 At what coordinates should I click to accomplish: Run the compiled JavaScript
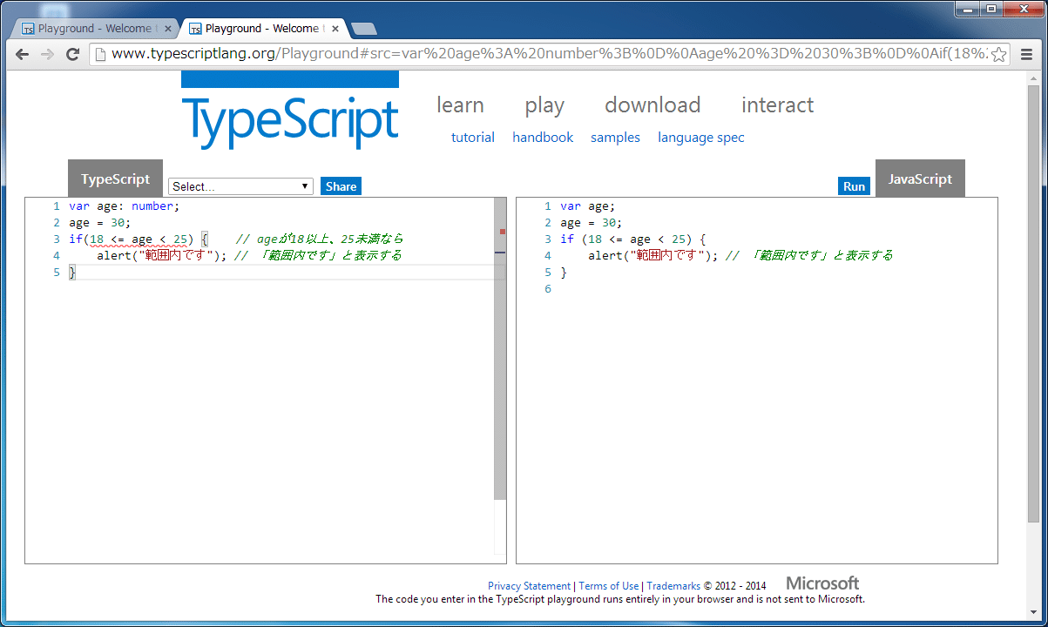coord(854,186)
